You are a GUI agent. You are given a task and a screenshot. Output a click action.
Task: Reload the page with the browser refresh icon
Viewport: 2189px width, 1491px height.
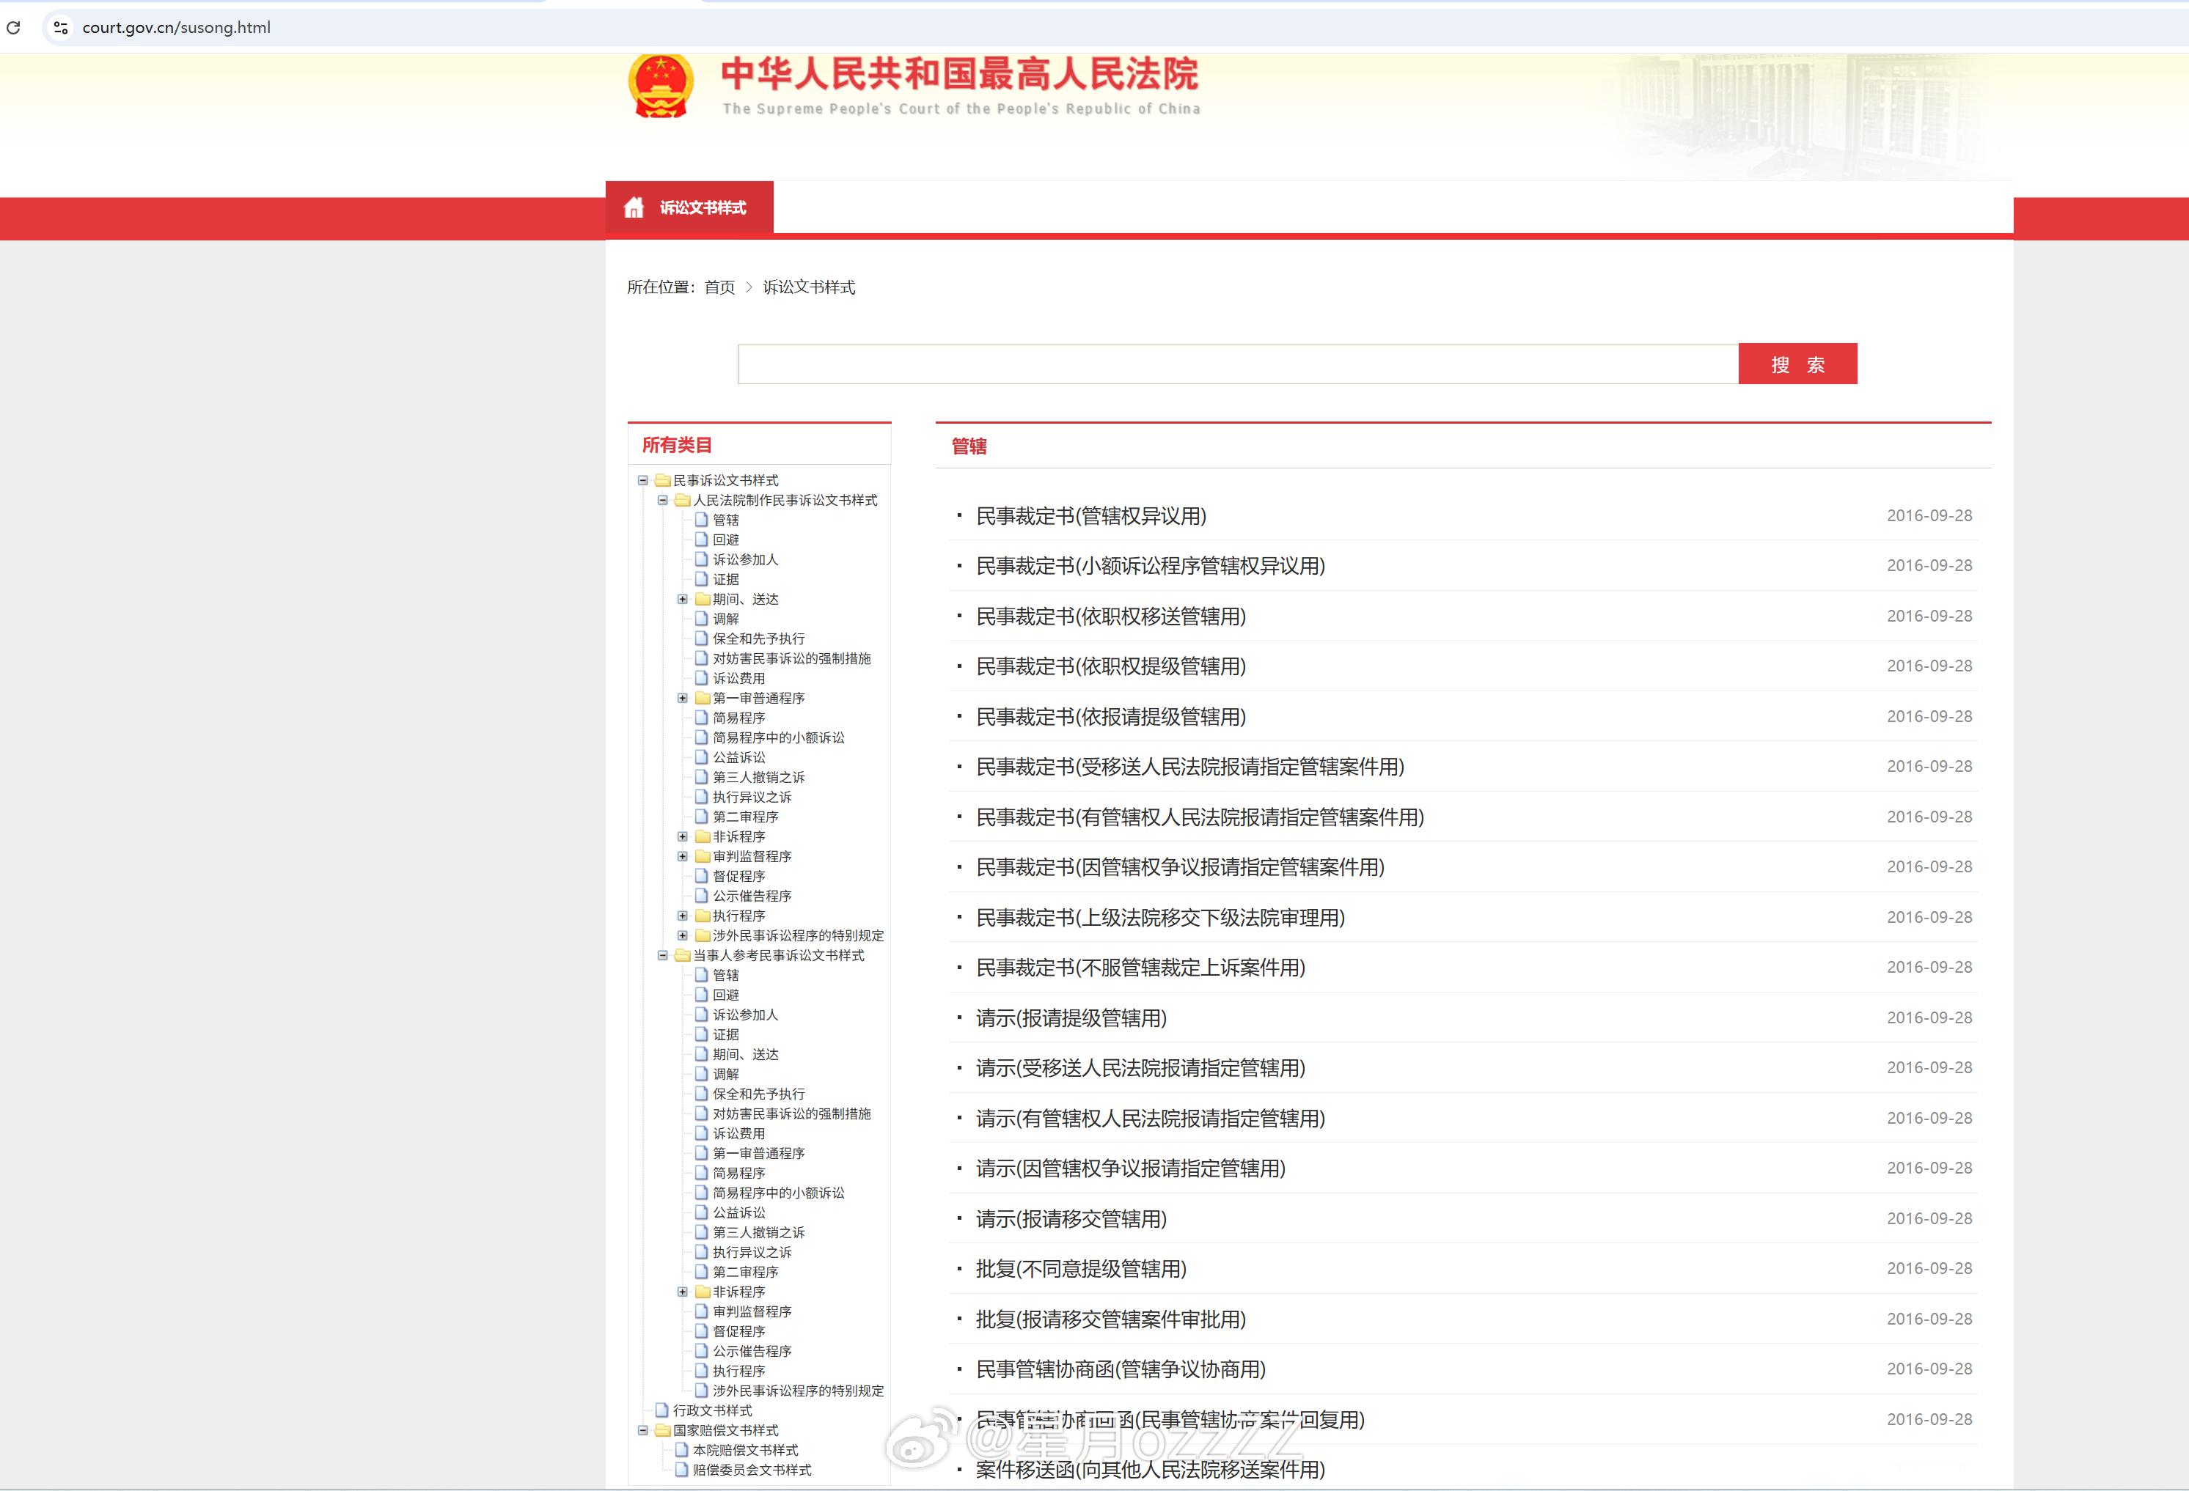[x=13, y=27]
